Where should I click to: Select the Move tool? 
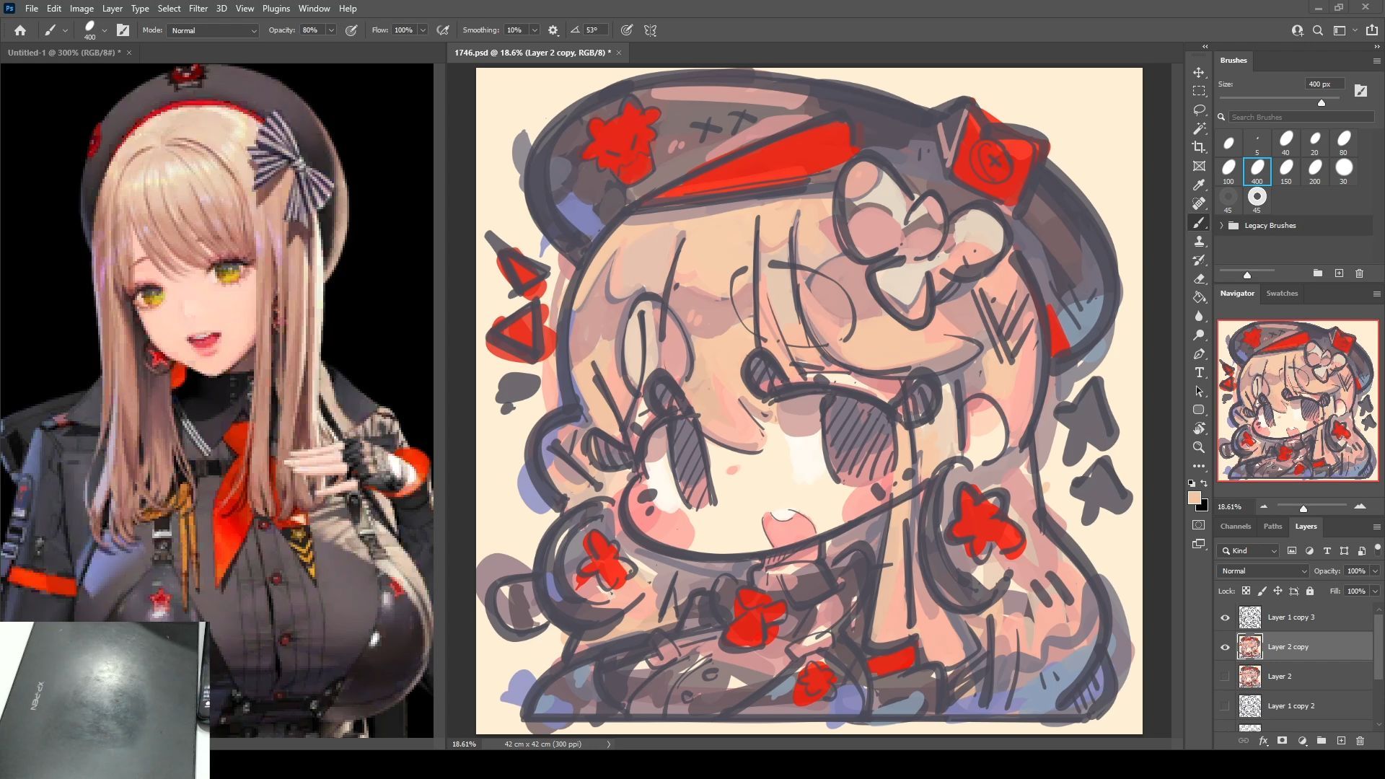[x=1199, y=73]
